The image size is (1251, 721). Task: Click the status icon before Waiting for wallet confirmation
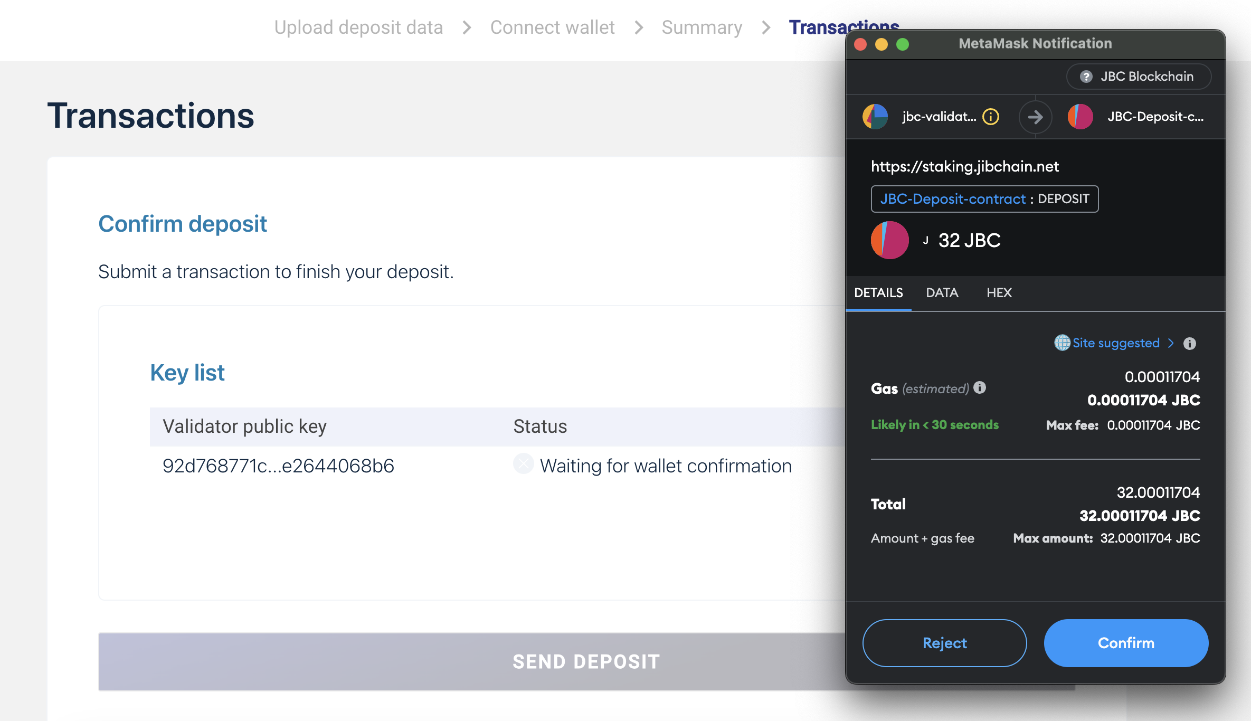pos(523,464)
